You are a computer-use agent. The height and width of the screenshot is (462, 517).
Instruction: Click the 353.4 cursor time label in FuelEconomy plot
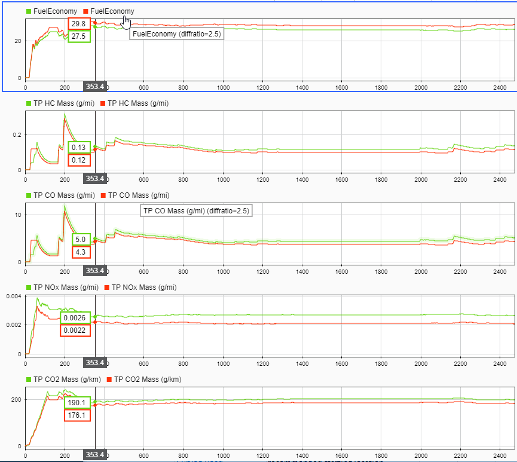95,87
